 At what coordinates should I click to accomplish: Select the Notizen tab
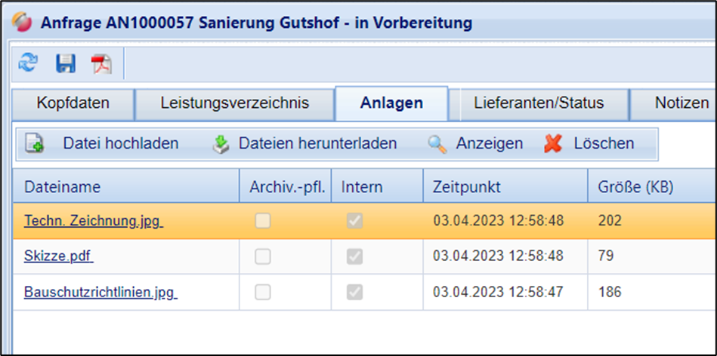pos(681,103)
